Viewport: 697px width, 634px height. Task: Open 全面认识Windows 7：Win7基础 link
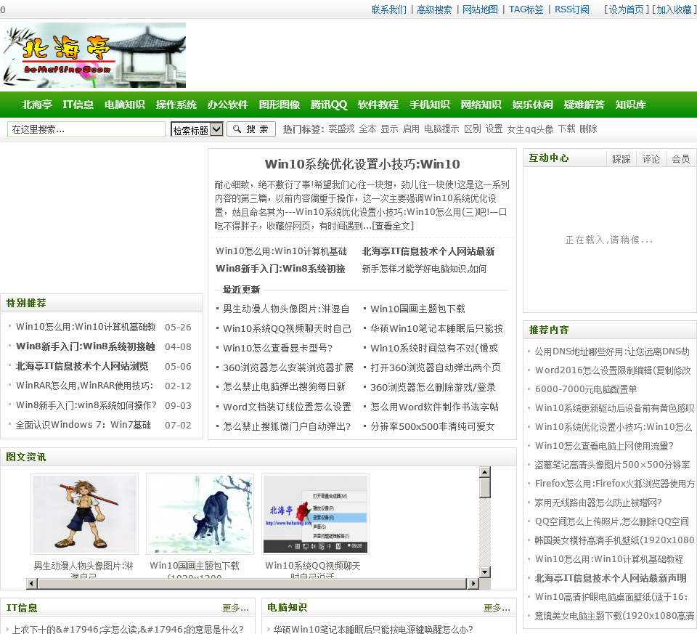coord(83,425)
